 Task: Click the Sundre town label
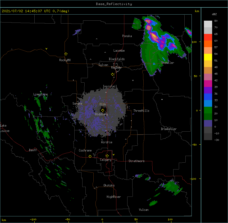click(x=77, y=104)
